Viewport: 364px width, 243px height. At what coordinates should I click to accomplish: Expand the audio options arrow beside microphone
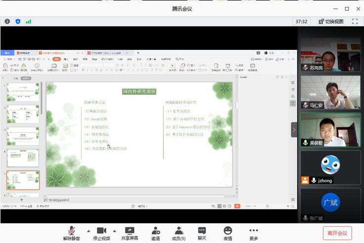88,231
